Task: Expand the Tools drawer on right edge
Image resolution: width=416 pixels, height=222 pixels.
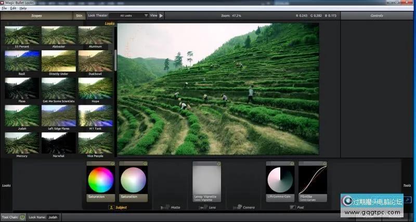Action: 407,185
